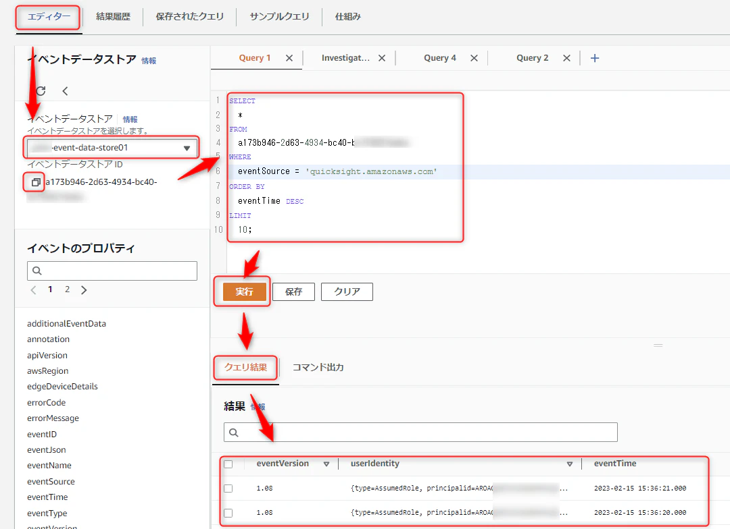Open the サンプルクエリ tab
730x529 pixels.
tap(279, 17)
